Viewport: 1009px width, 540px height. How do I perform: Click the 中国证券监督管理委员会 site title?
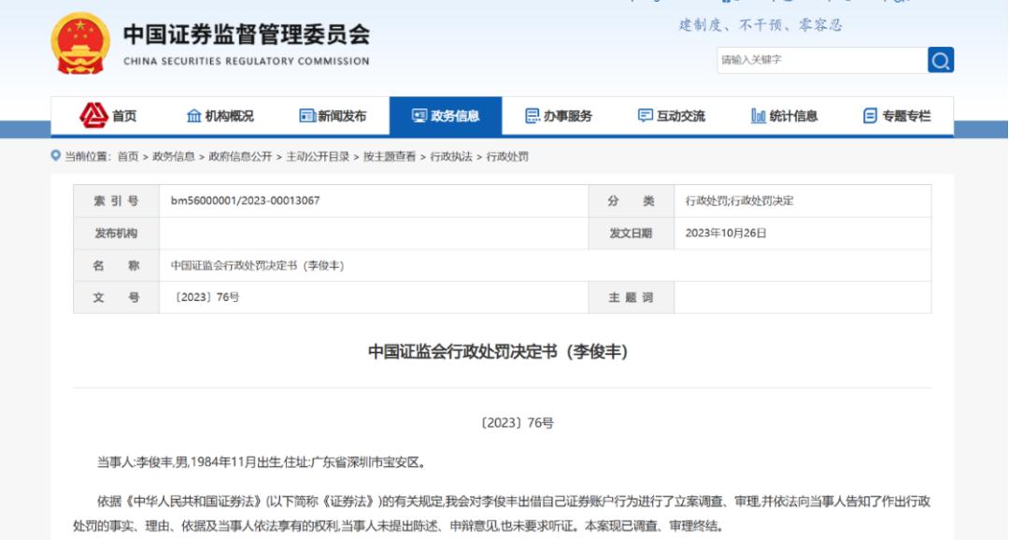[x=247, y=35]
